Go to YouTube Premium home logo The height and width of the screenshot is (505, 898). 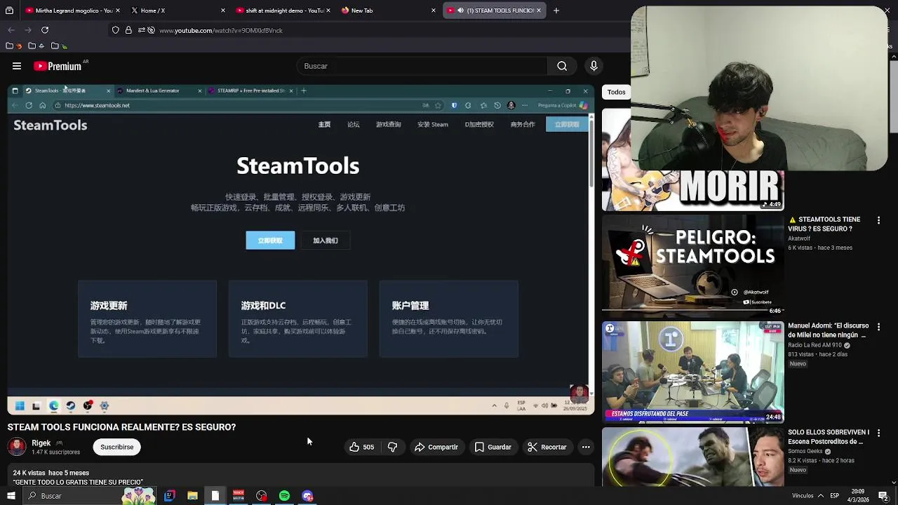(x=58, y=66)
